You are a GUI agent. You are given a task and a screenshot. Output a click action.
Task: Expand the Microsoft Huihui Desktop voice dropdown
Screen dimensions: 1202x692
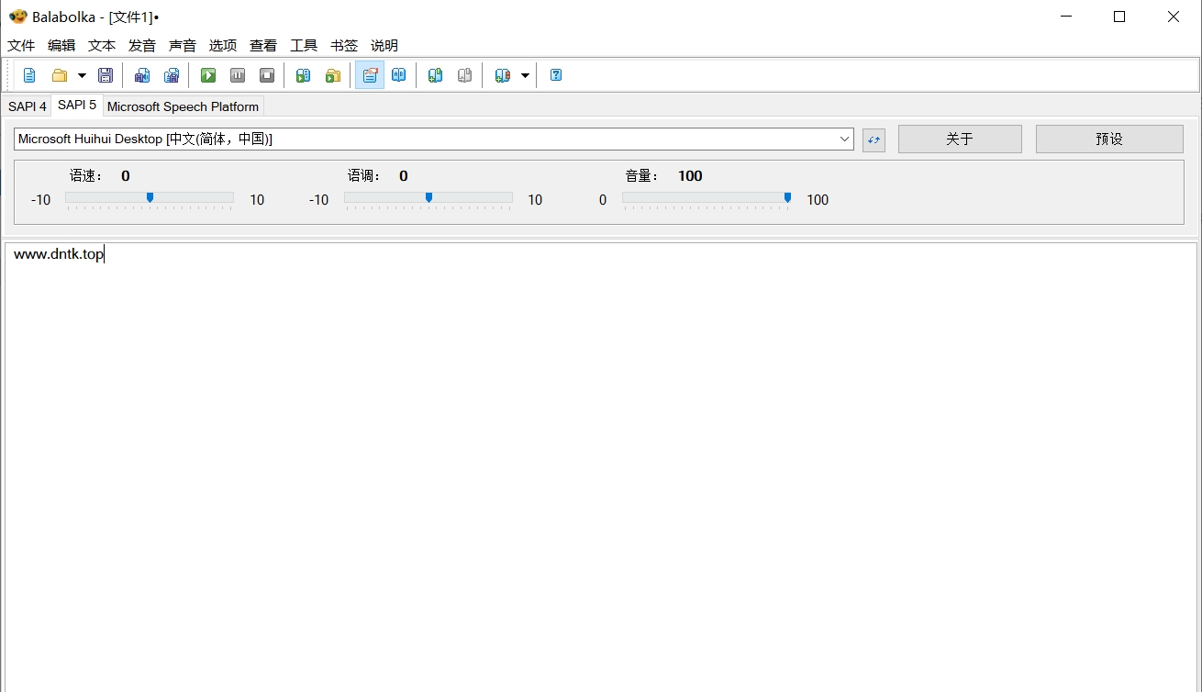point(844,139)
